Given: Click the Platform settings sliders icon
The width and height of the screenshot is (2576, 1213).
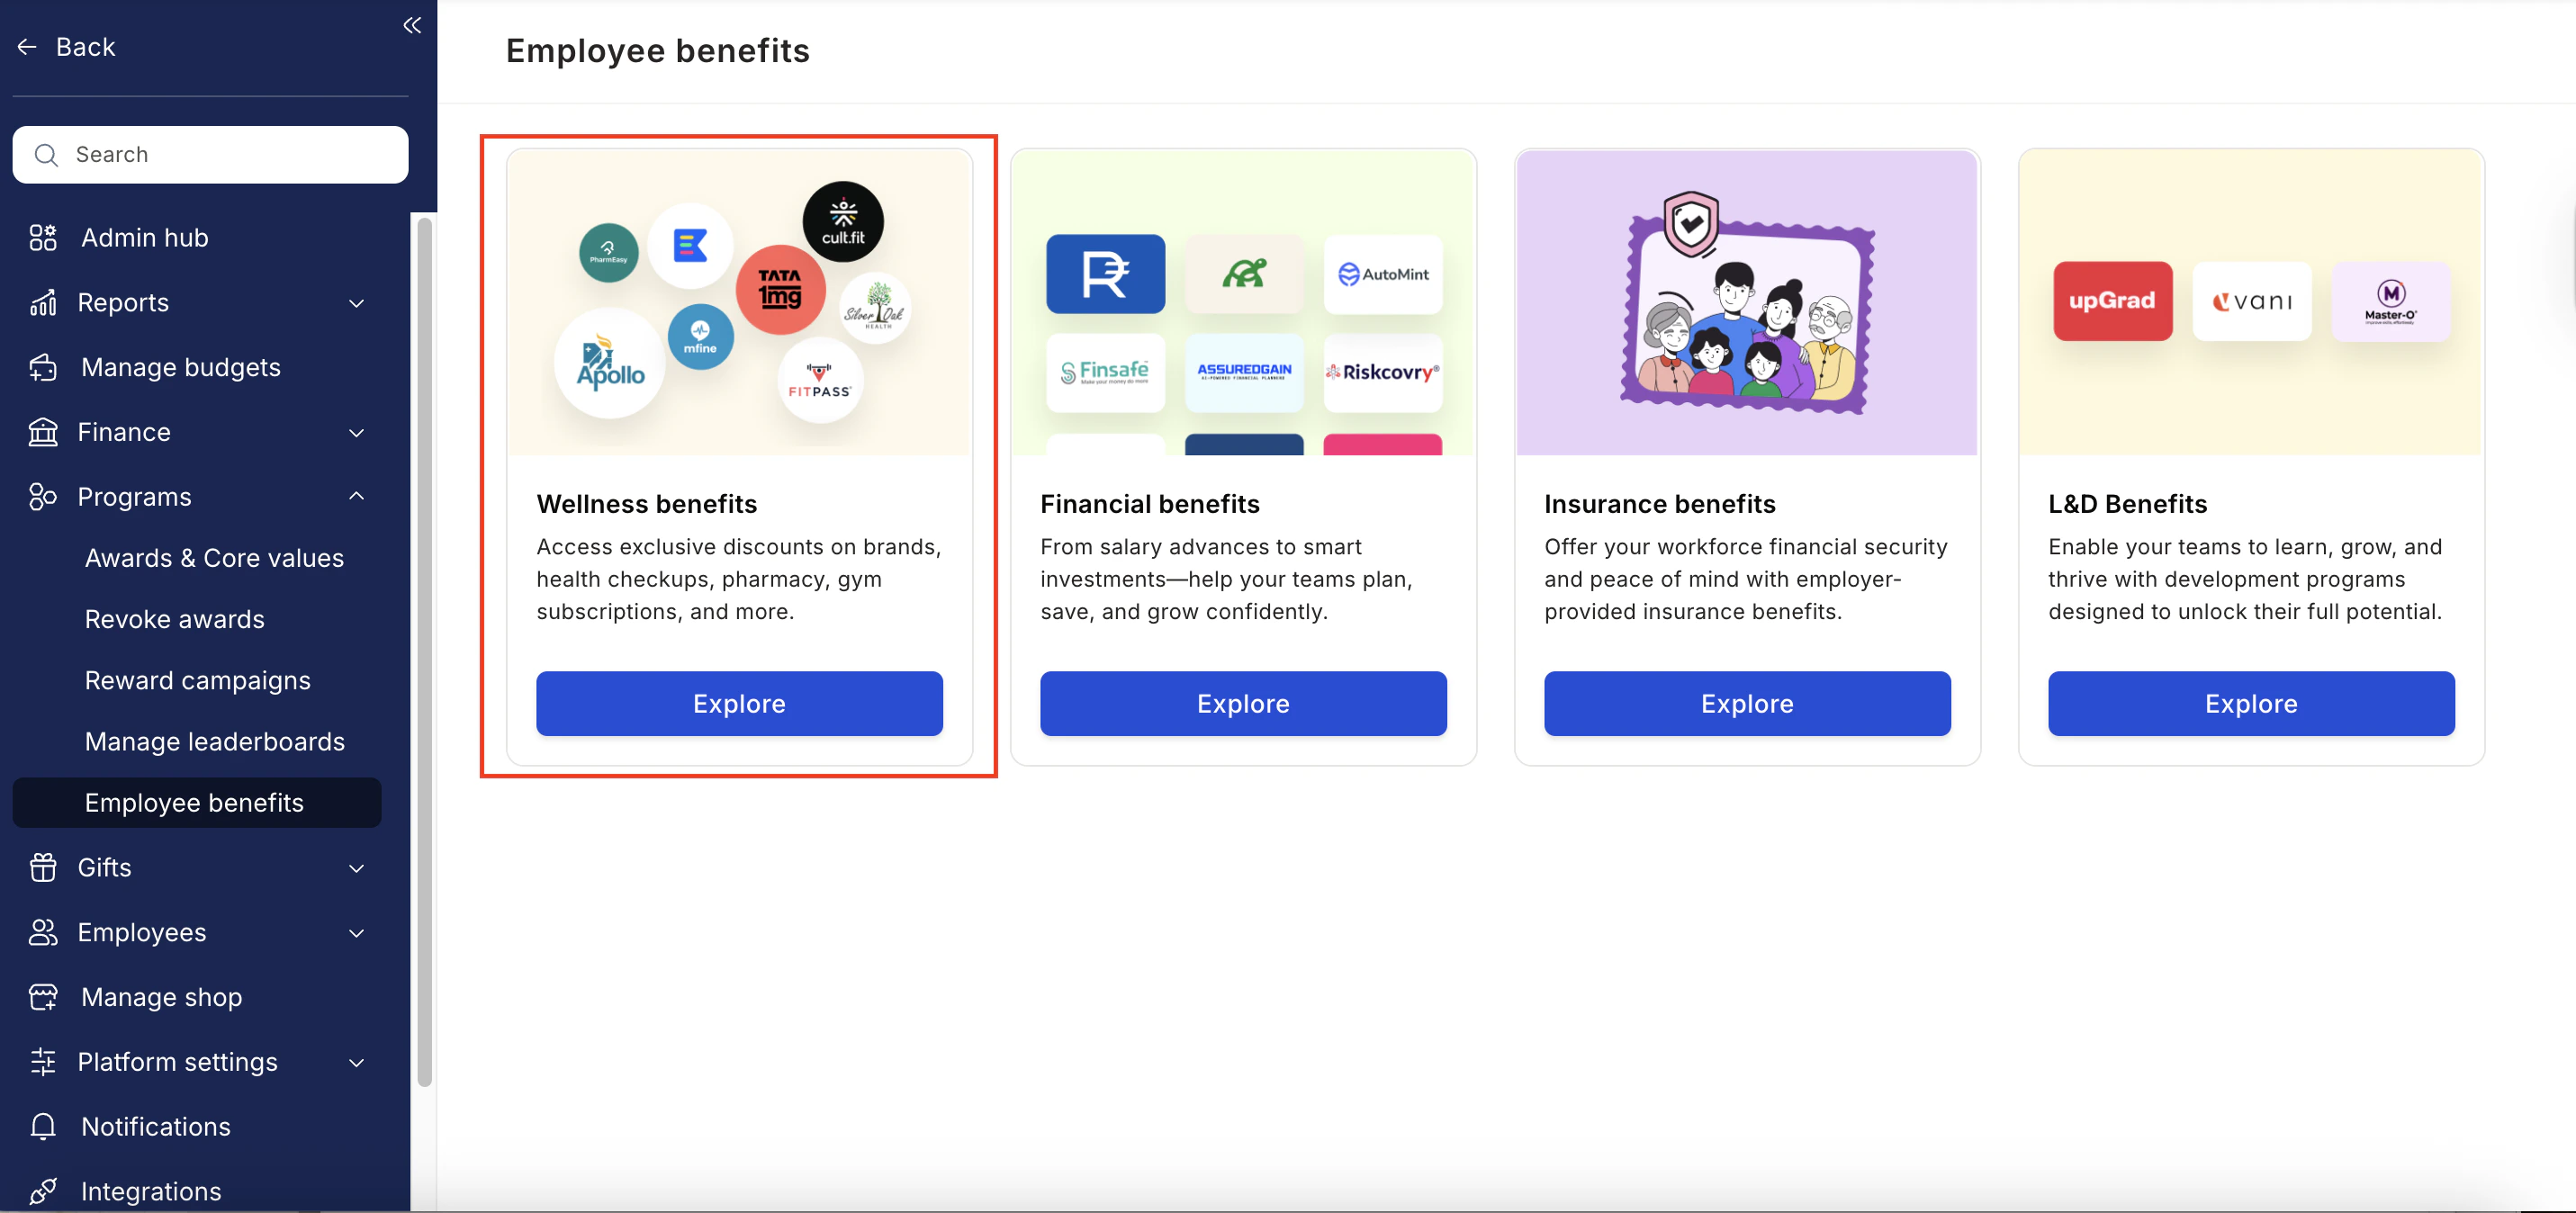Looking at the screenshot, I should pyautogui.click(x=43, y=1062).
